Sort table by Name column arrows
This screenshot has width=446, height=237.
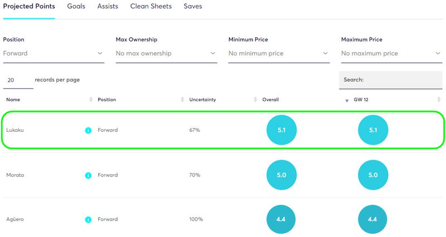tap(91, 100)
